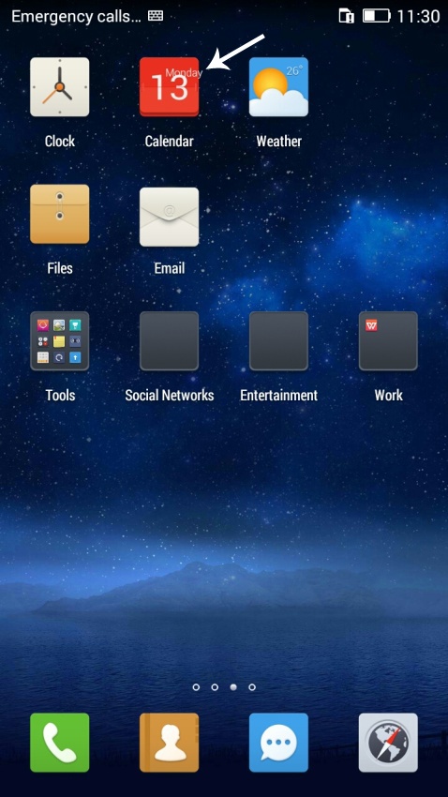Open the Files app
This screenshot has width=448, height=797.
[x=59, y=214]
